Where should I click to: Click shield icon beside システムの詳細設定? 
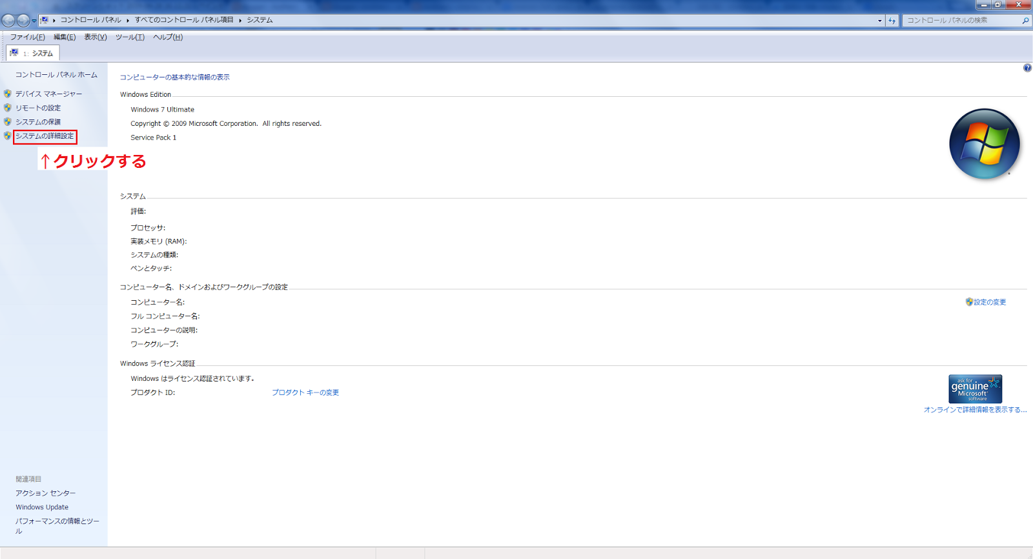[x=8, y=136]
